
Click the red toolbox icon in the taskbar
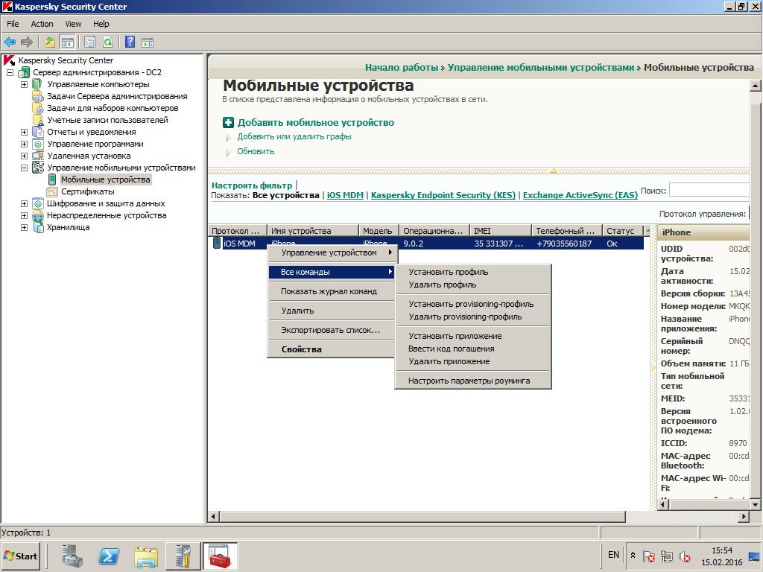(x=220, y=556)
